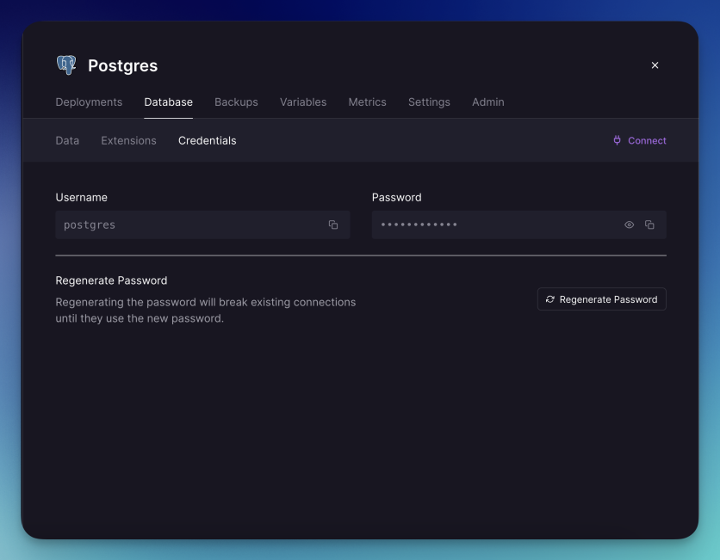Click the Regenerate Password section heading
720x560 pixels.
coord(111,280)
